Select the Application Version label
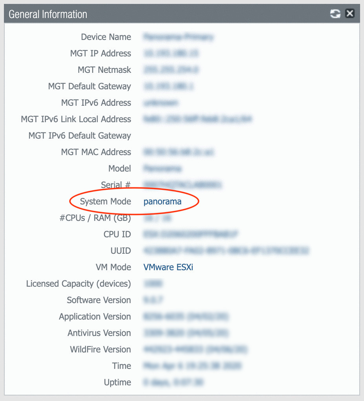364x401 pixels. (x=95, y=317)
